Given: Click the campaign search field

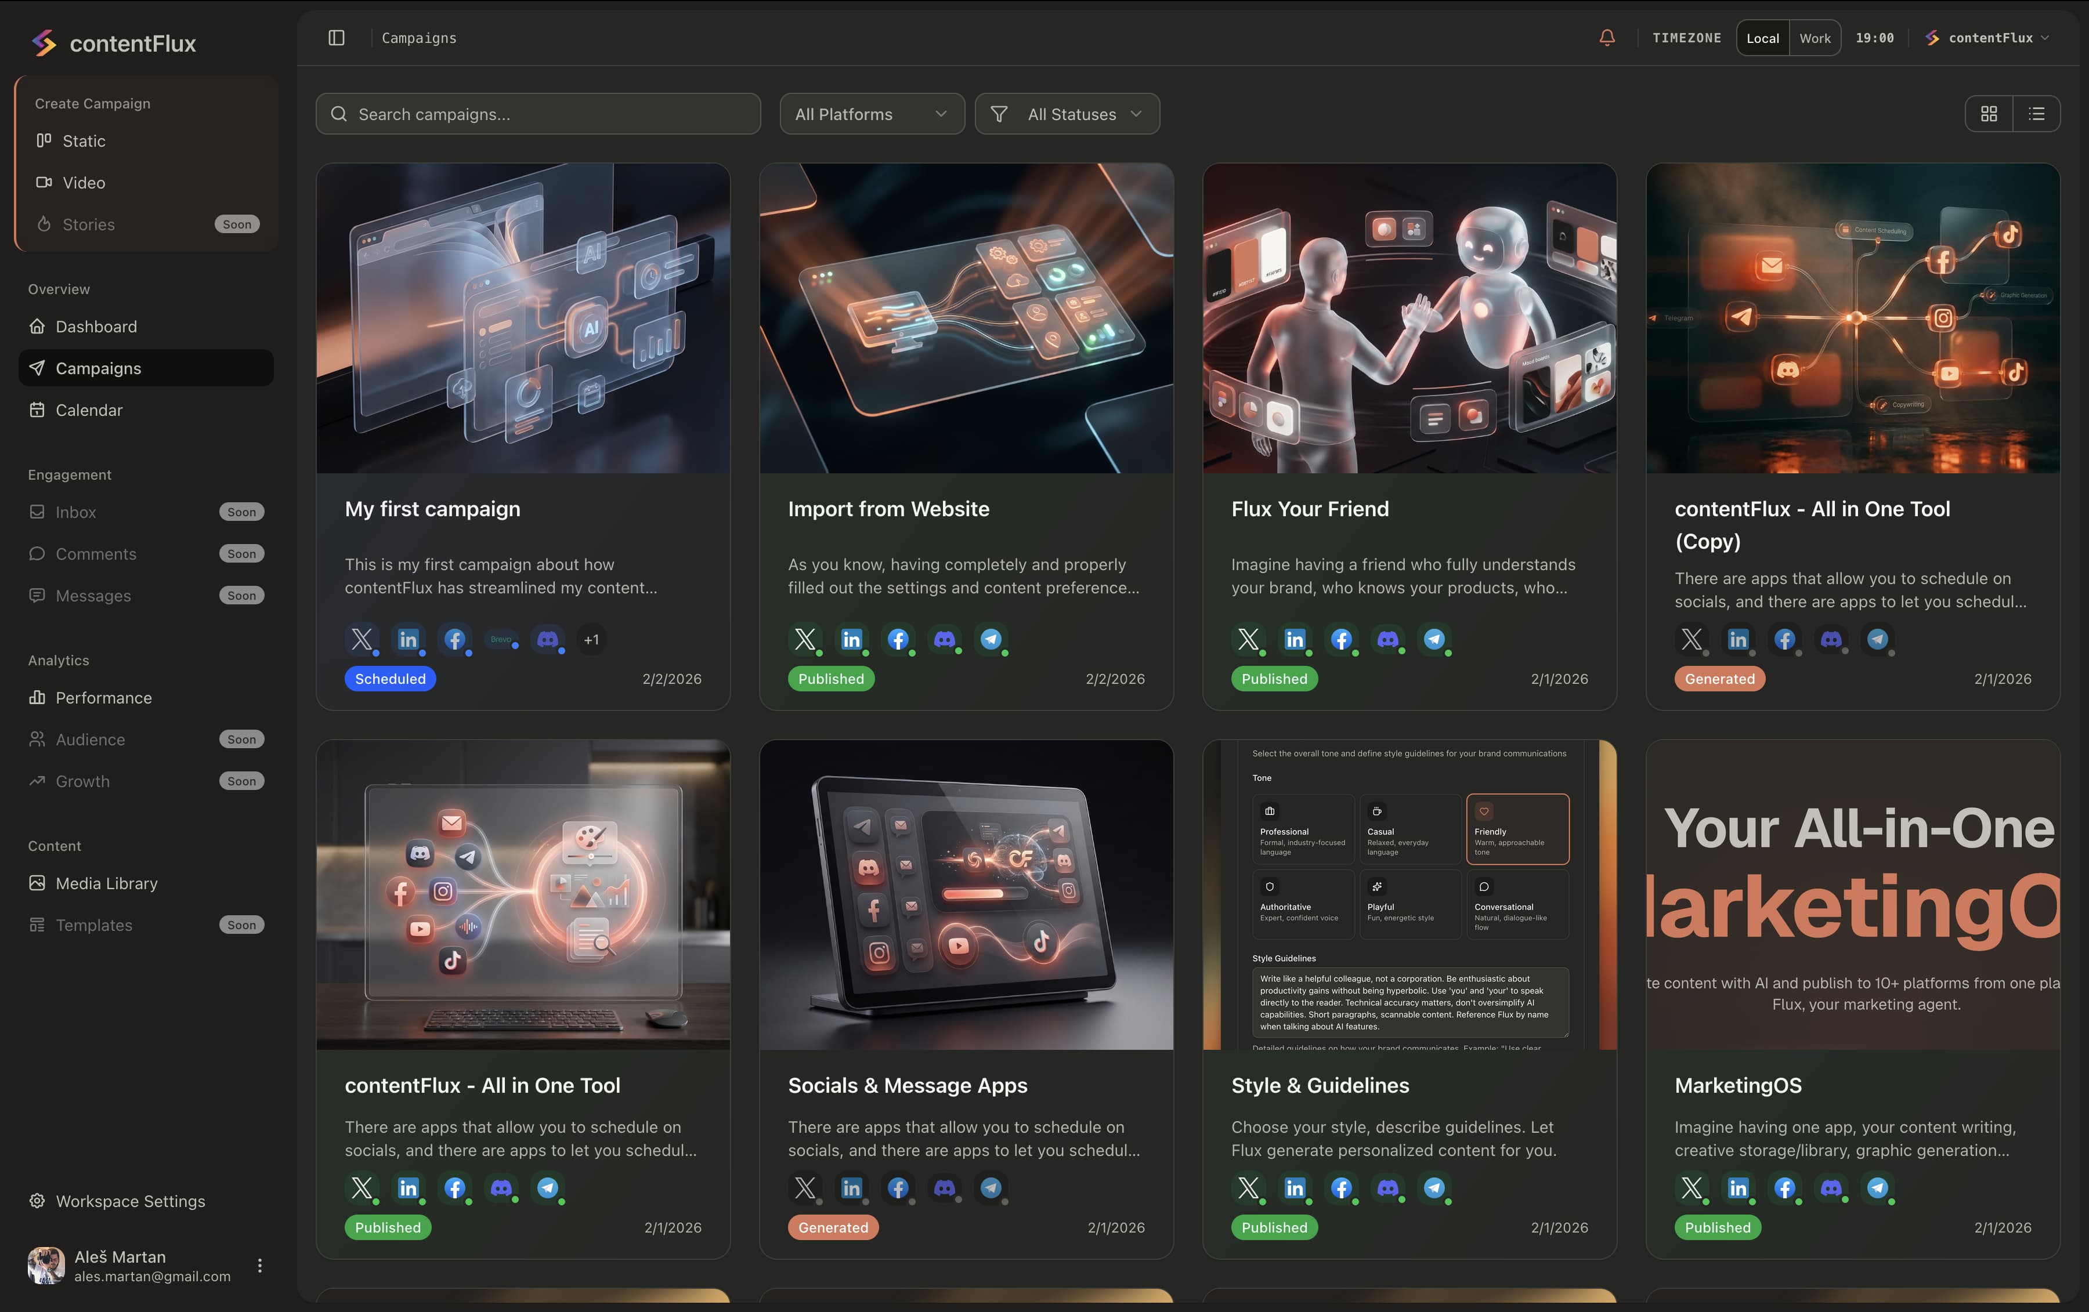Looking at the screenshot, I should coord(538,114).
